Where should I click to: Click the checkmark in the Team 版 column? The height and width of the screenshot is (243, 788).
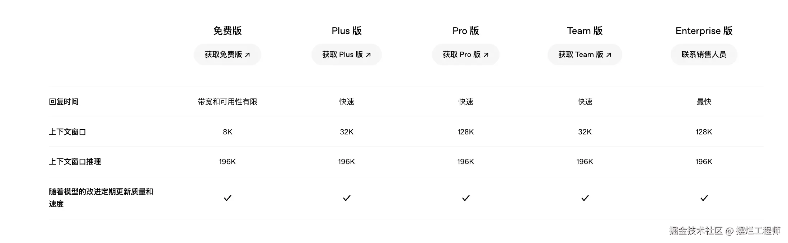pos(585,198)
